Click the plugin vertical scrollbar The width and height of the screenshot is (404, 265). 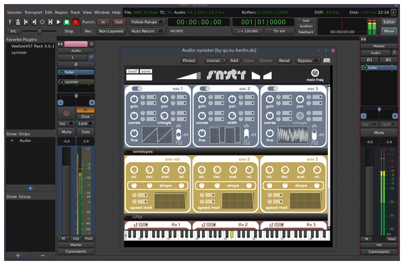pos(329,157)
